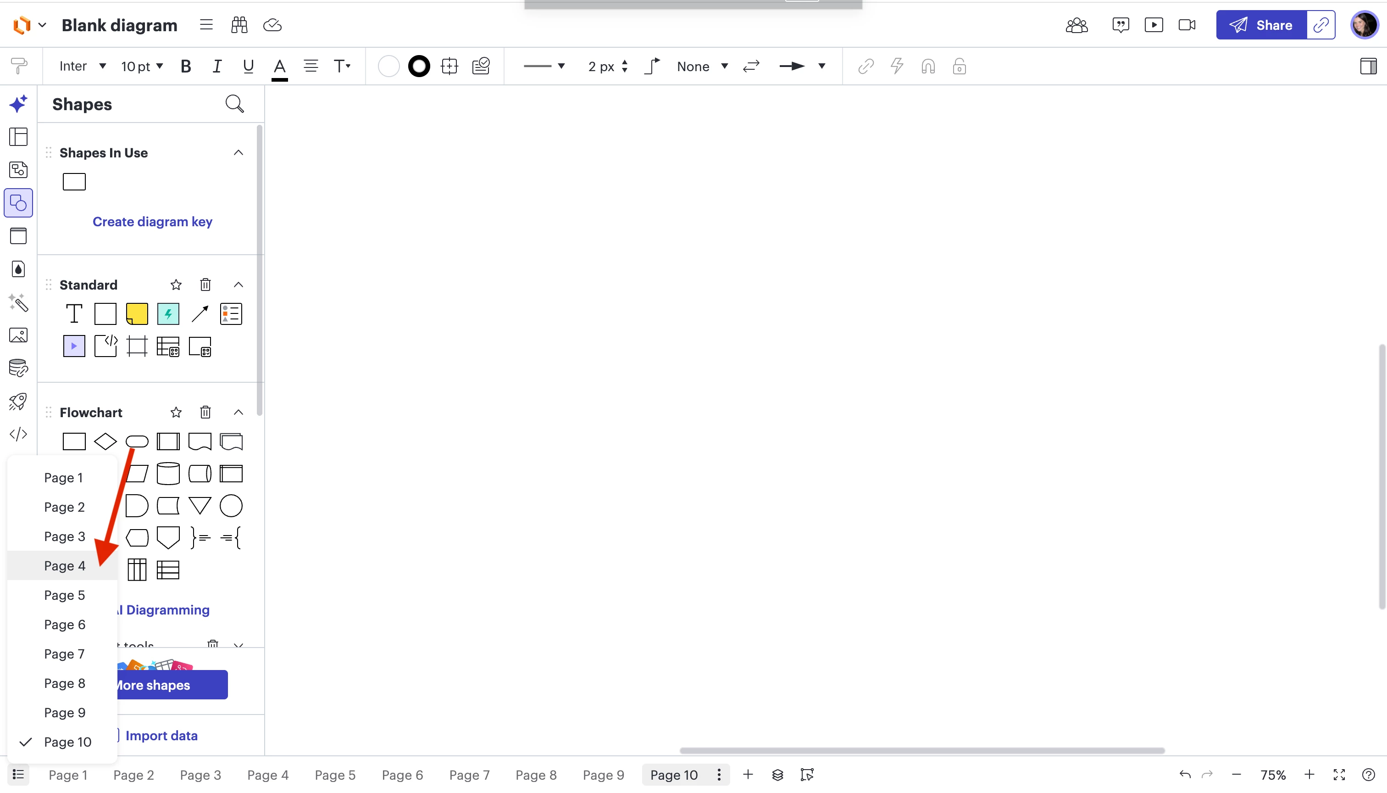1387x793 pixels.
Task: Click the layers icon in bottom bar
Action: (x=777, y=774)
